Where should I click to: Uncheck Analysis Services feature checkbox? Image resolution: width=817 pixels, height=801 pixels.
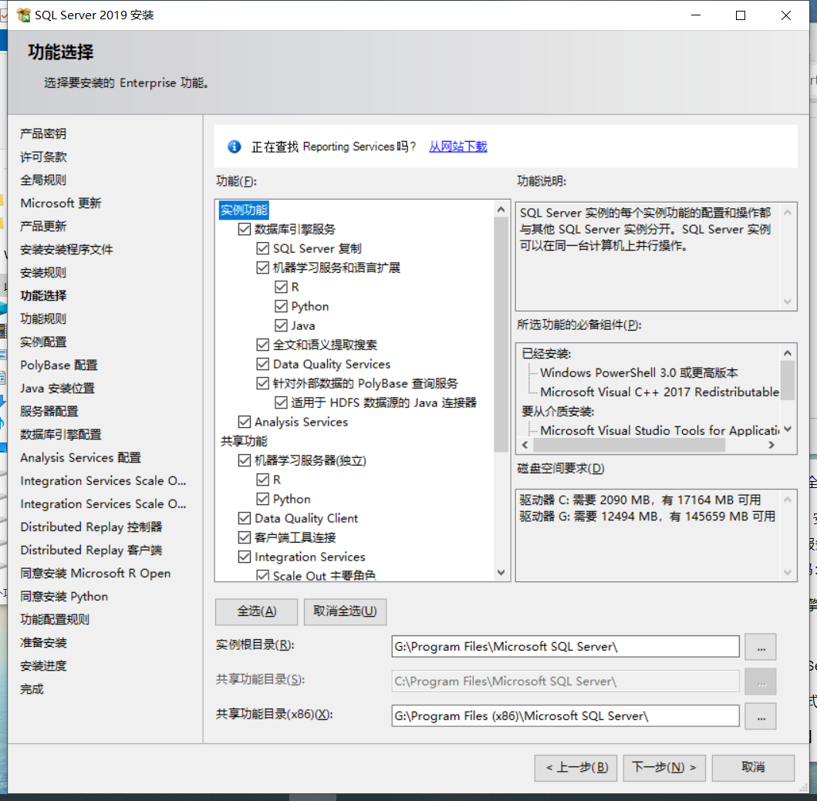244,422
